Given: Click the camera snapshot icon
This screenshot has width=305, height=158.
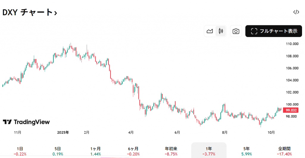Looking at the screenshot, I should [x=236, y=31].
